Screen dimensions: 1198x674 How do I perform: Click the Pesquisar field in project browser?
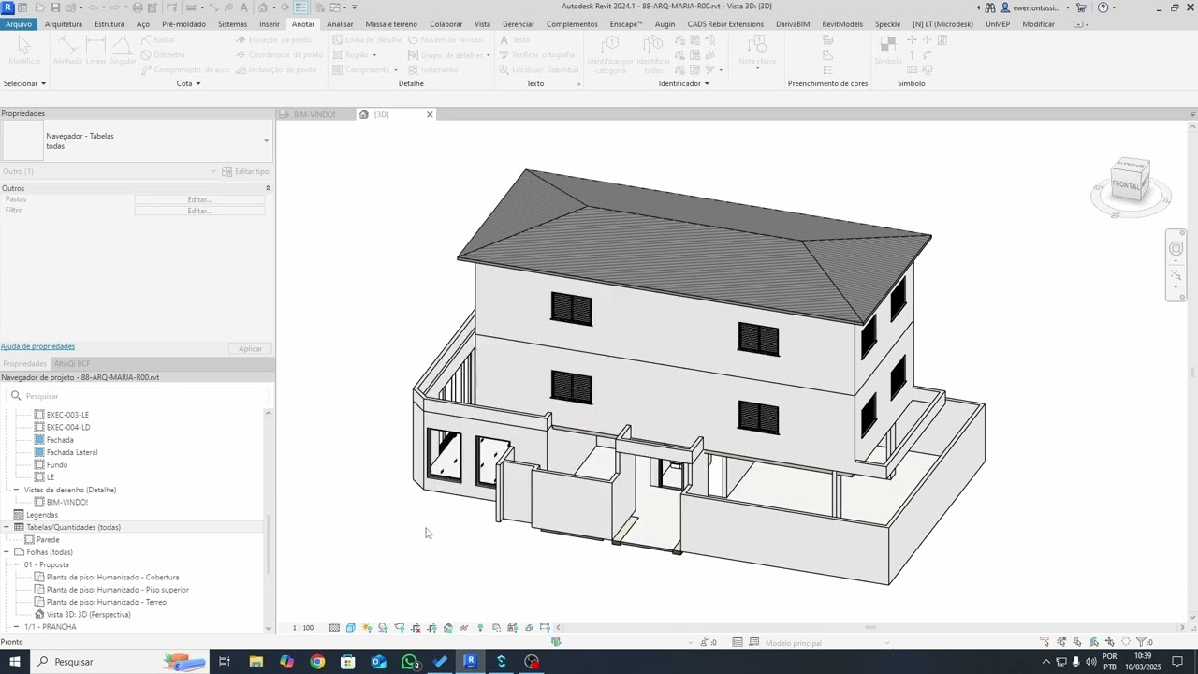pyautogui.click(x=137, y=396)
